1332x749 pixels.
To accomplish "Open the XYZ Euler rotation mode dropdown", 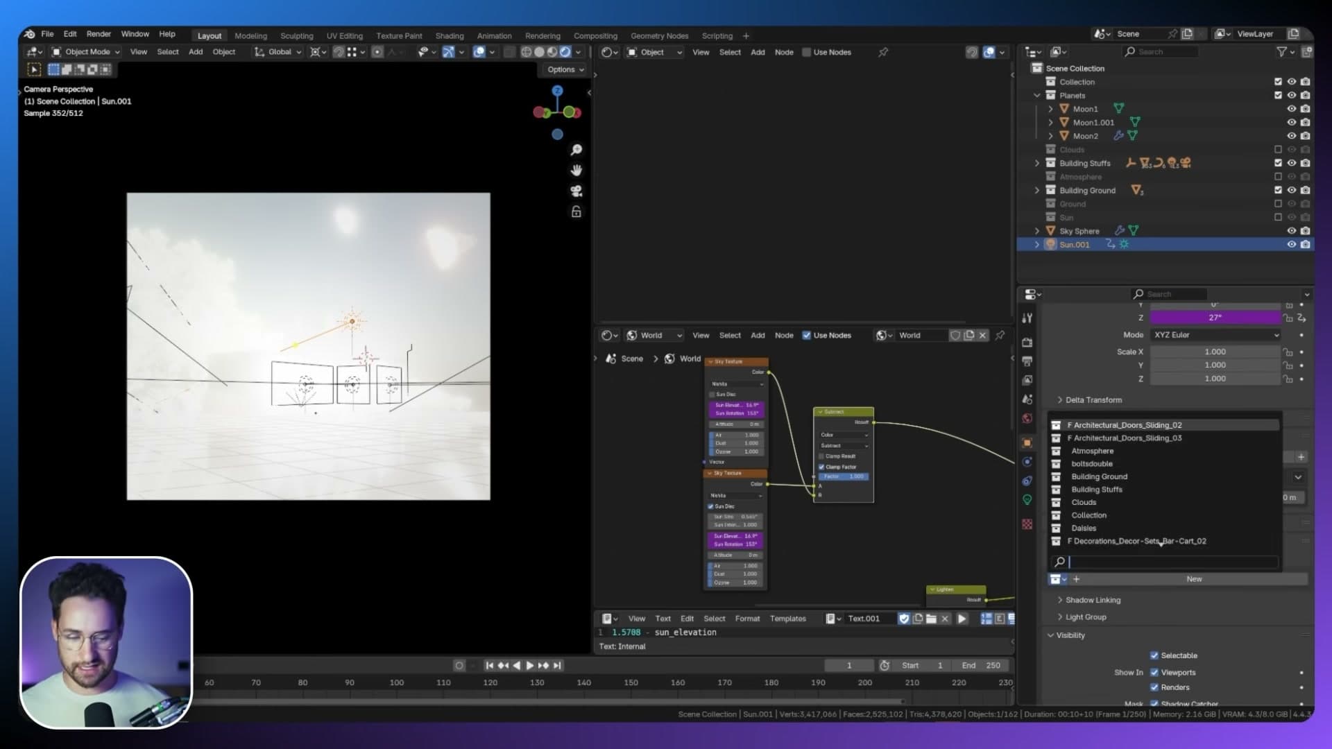I will 1215,335.
